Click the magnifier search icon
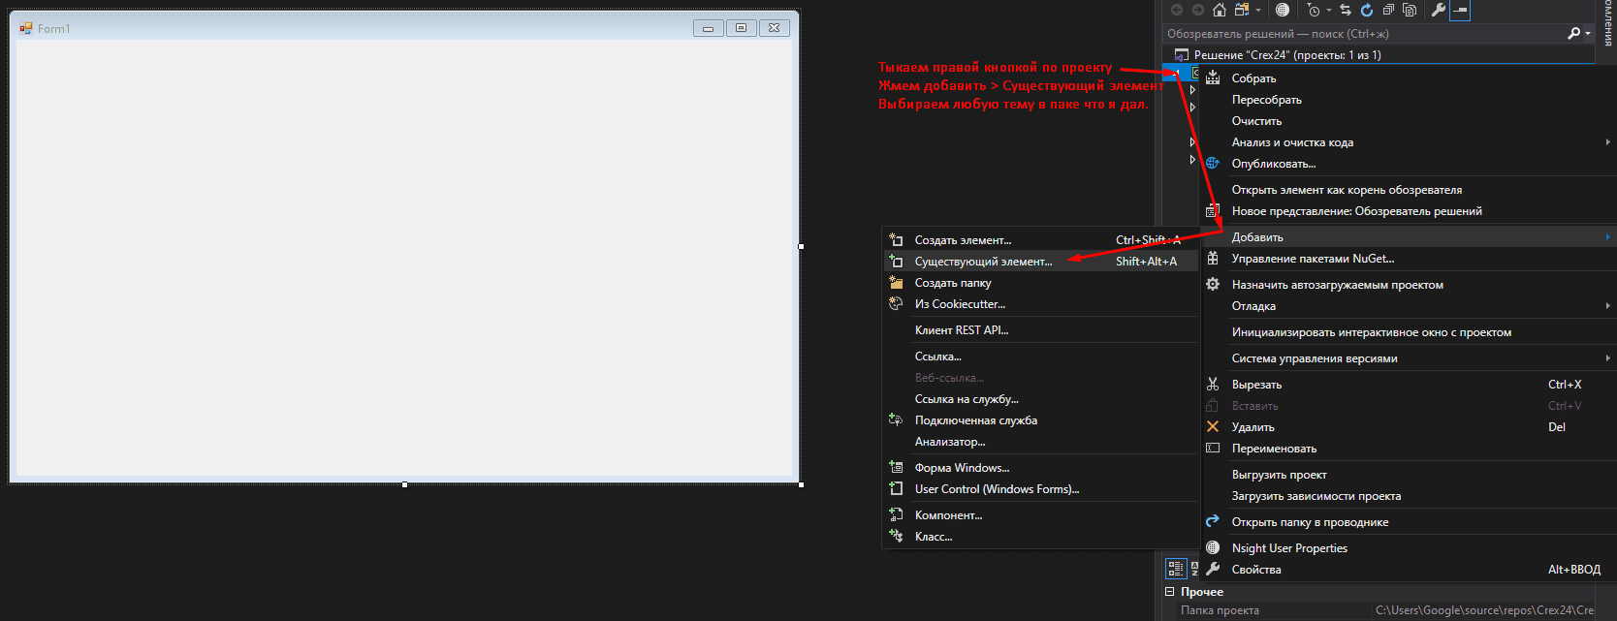 click(1573, 33)
